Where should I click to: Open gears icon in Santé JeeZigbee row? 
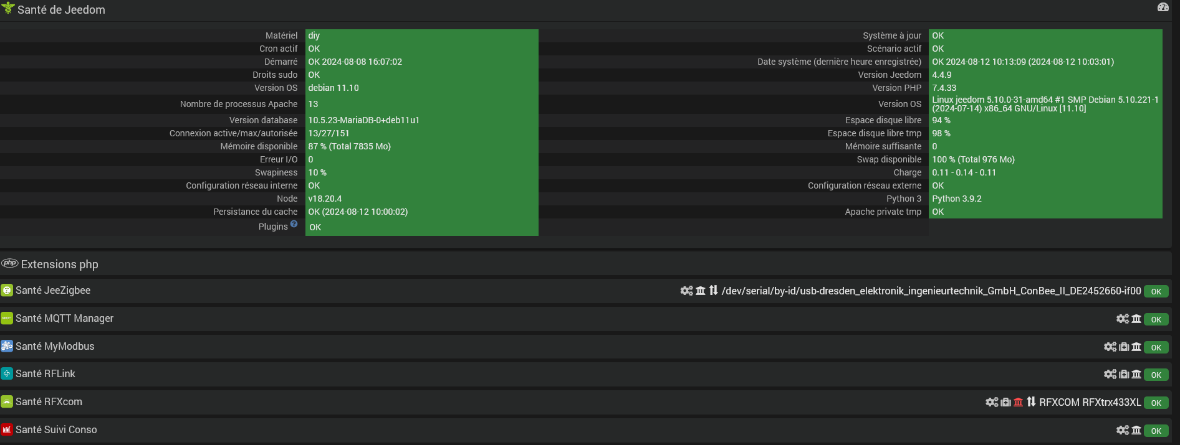686,291
